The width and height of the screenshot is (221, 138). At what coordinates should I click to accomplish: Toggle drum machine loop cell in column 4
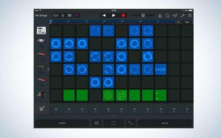(x=95, y=31)
